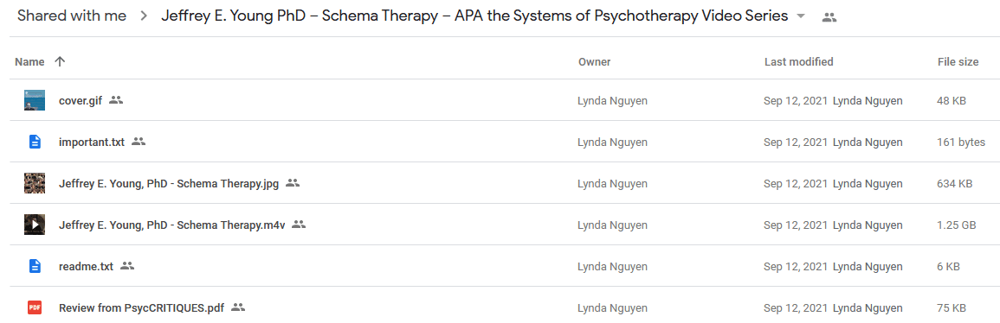This screenshot has width=1000, height=323.
Task: Click the shared people icon beside folder title
Action: (829, 18)
